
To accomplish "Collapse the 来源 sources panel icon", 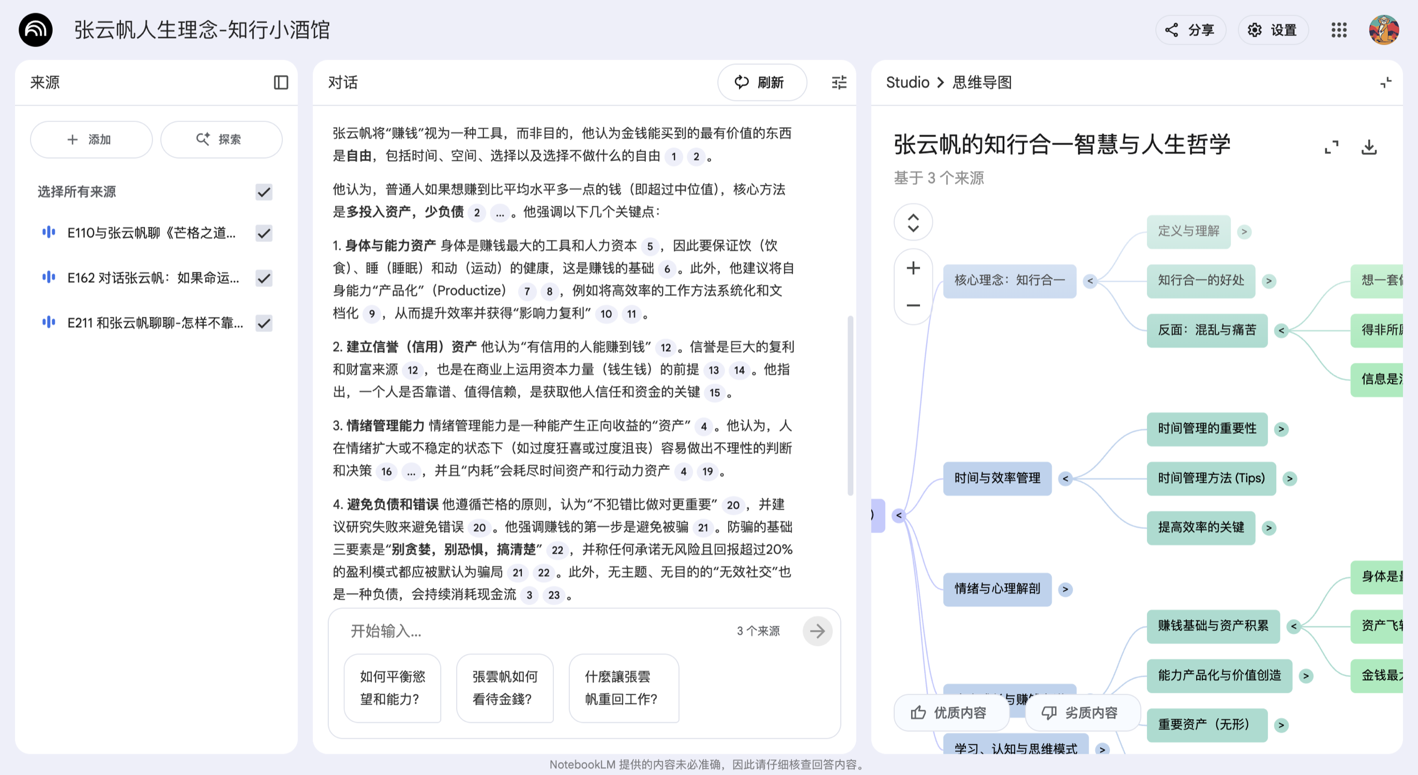I will (x=281, y=83).
